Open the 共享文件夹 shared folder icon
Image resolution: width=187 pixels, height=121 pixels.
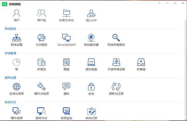[x=66, y=13]
